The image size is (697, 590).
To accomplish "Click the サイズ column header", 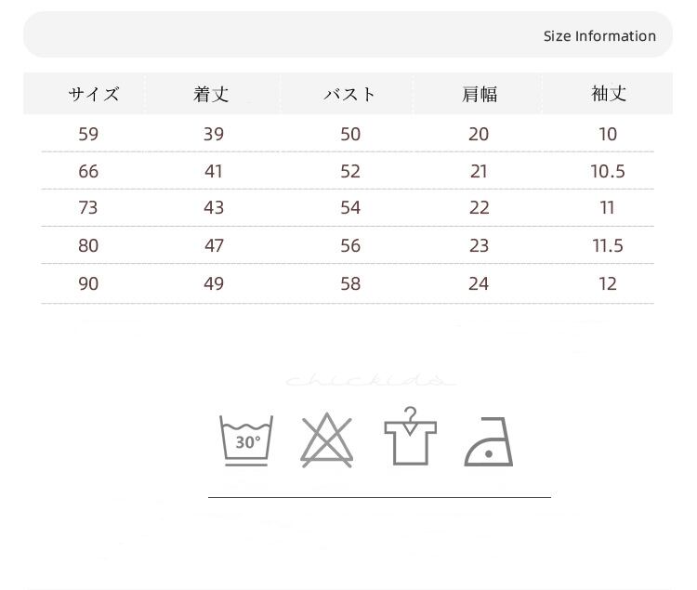I will point(94,94).
